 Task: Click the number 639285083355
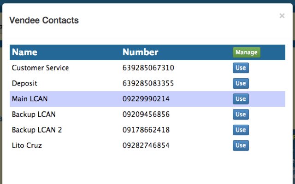(x=148, y=83)
